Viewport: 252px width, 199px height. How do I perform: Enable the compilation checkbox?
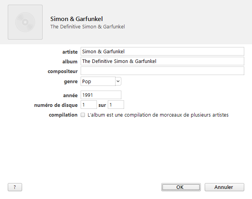[x=83, y=115]
